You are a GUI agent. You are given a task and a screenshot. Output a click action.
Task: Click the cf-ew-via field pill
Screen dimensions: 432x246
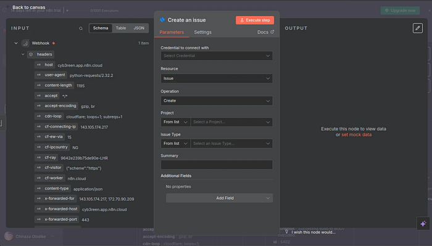(49, 137)
